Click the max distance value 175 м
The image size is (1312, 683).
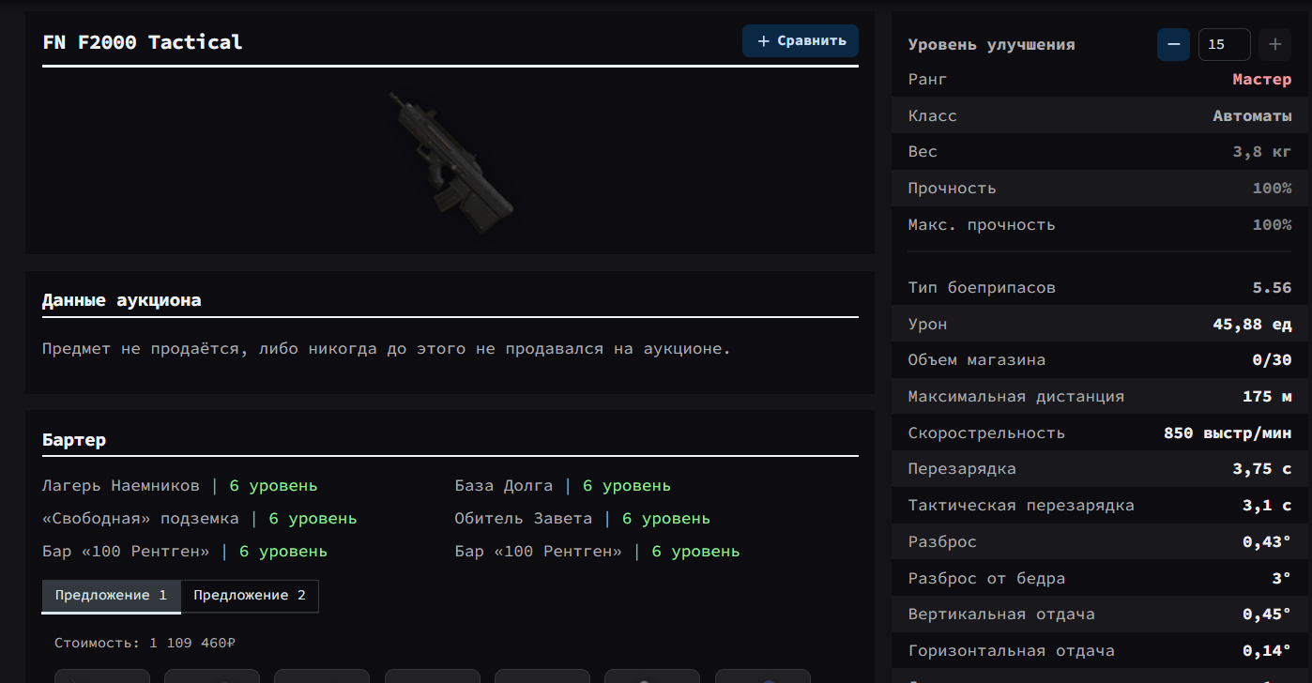1267,397
